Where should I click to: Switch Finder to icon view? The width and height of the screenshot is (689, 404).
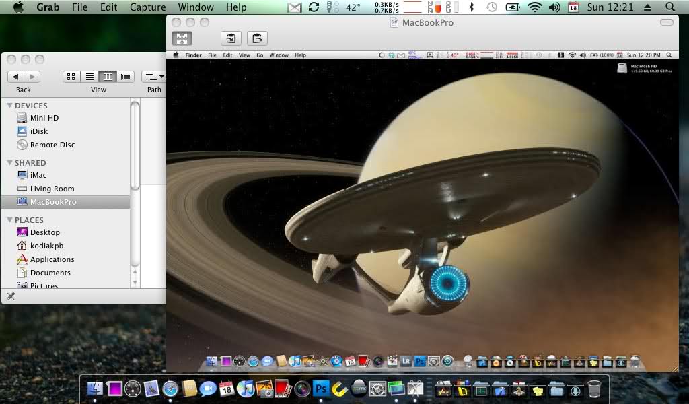[x=71, y=77]
